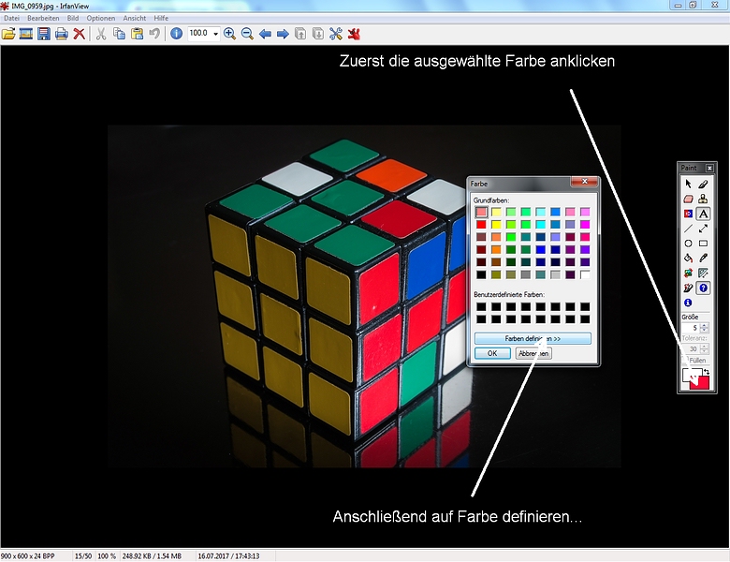This screenshot has width=730, height=562.
Task: Click the Copy icon in toolbar
Action: [x=119, y=34]
